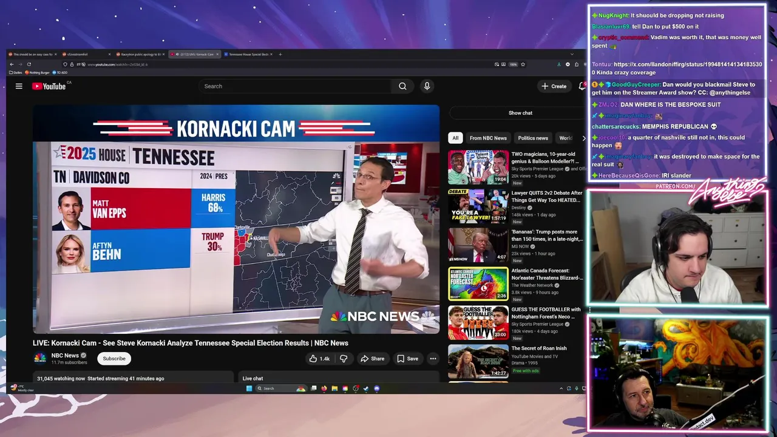Viewport: 777px width, 437px height.
Task: Click the 150% zoom level indicator
Action: point(513,64)
